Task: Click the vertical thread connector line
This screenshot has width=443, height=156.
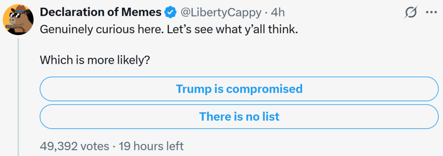Action: 18,97
